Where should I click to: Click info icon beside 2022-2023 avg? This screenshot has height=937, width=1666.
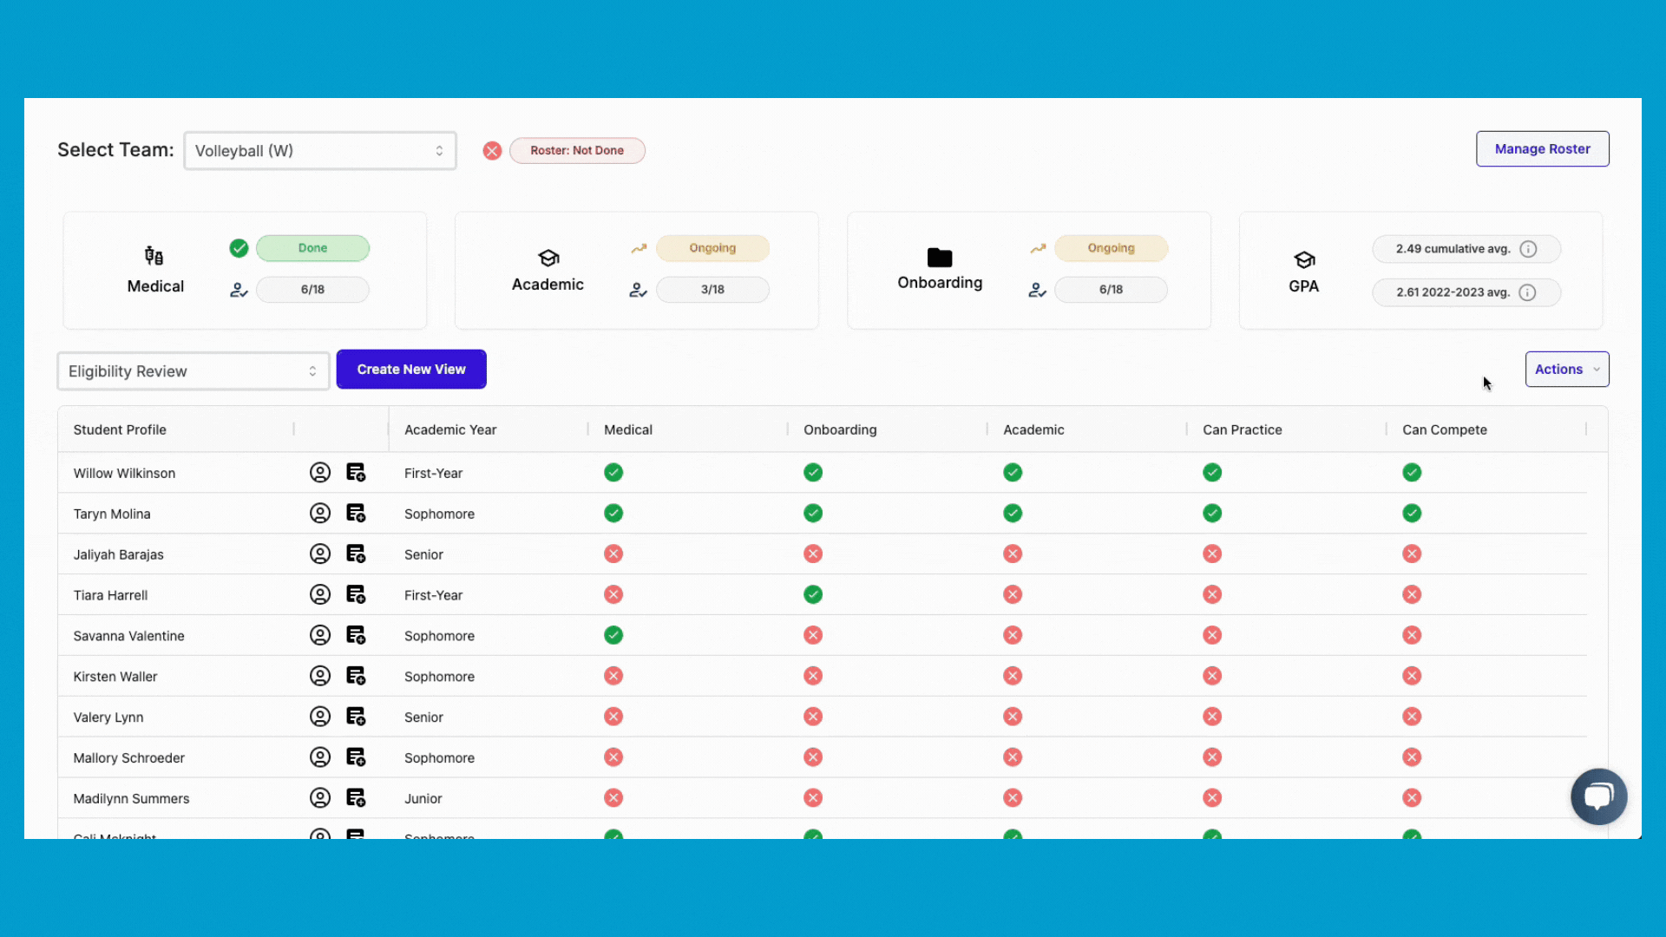pos(1528,293)
